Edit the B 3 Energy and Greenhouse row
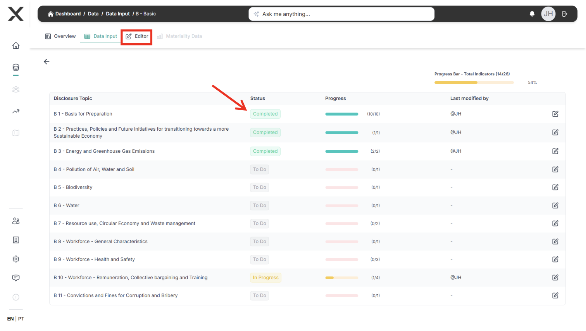The height and width of the screenshot is (331, 586). coord(555,151)
